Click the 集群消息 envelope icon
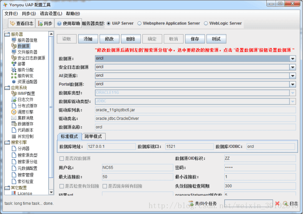This screenshot has width=303, height=214. (x=14, y=118)
